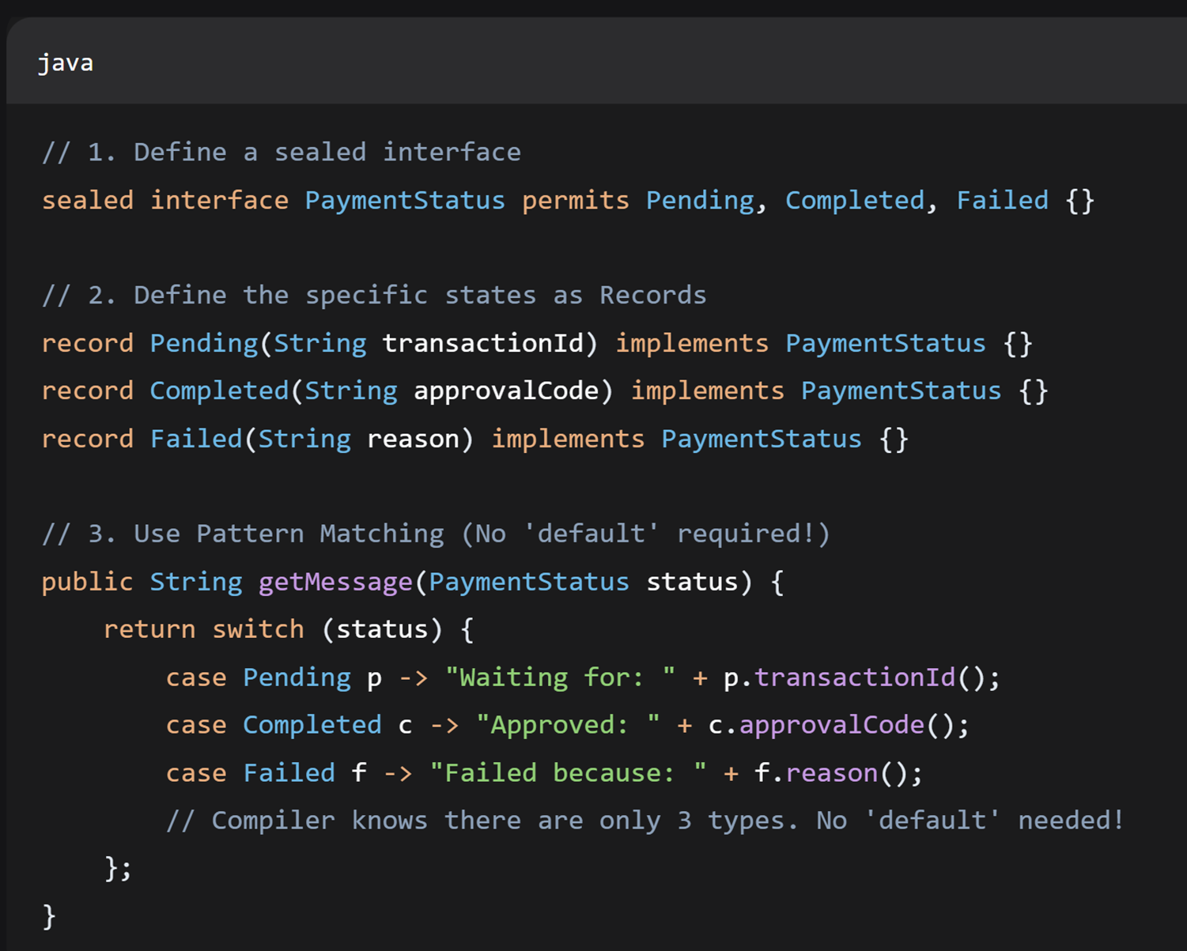1187x951 pixels.
Task: Click the 'java' language label
Action: (x=66, y=63)
